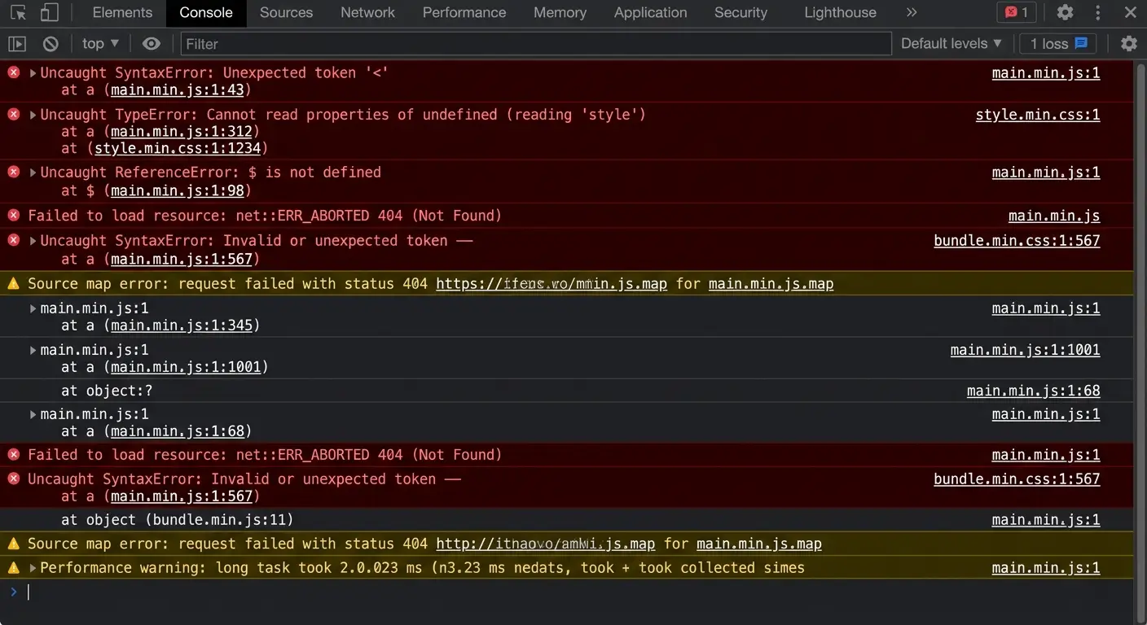Open the three-dot customize menu

(1098, 13)
